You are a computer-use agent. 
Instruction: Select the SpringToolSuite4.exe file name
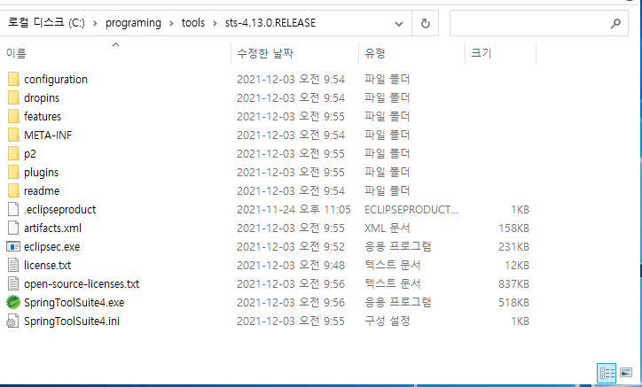pos(74,303)
